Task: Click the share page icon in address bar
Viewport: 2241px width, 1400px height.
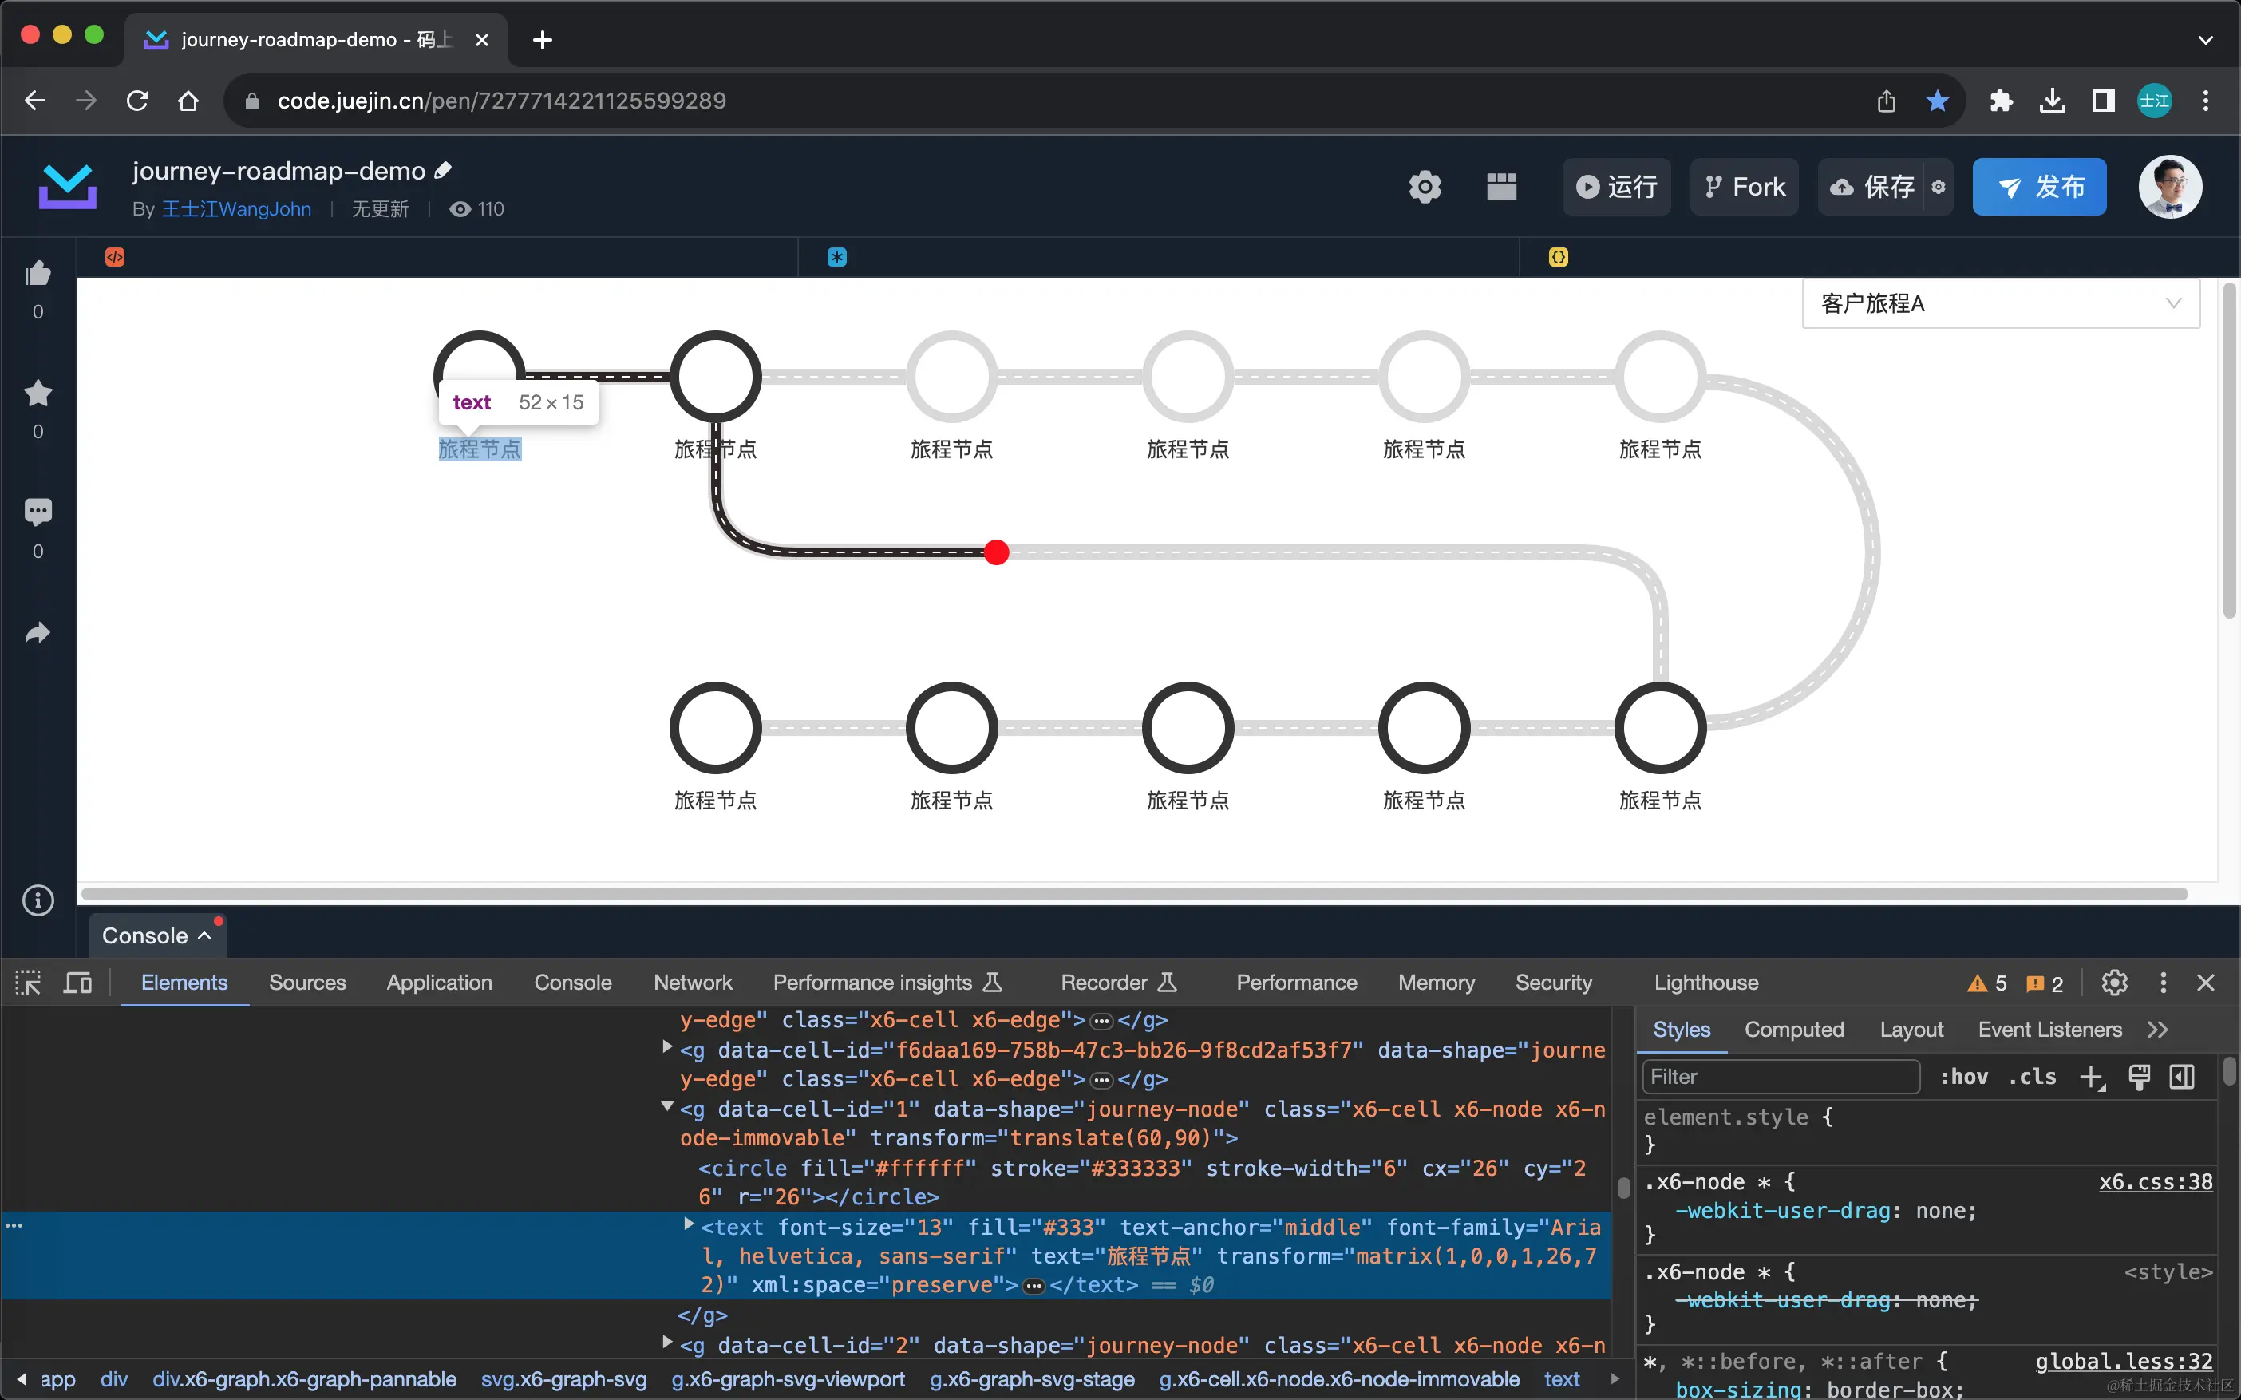Action: (1886, 100)
